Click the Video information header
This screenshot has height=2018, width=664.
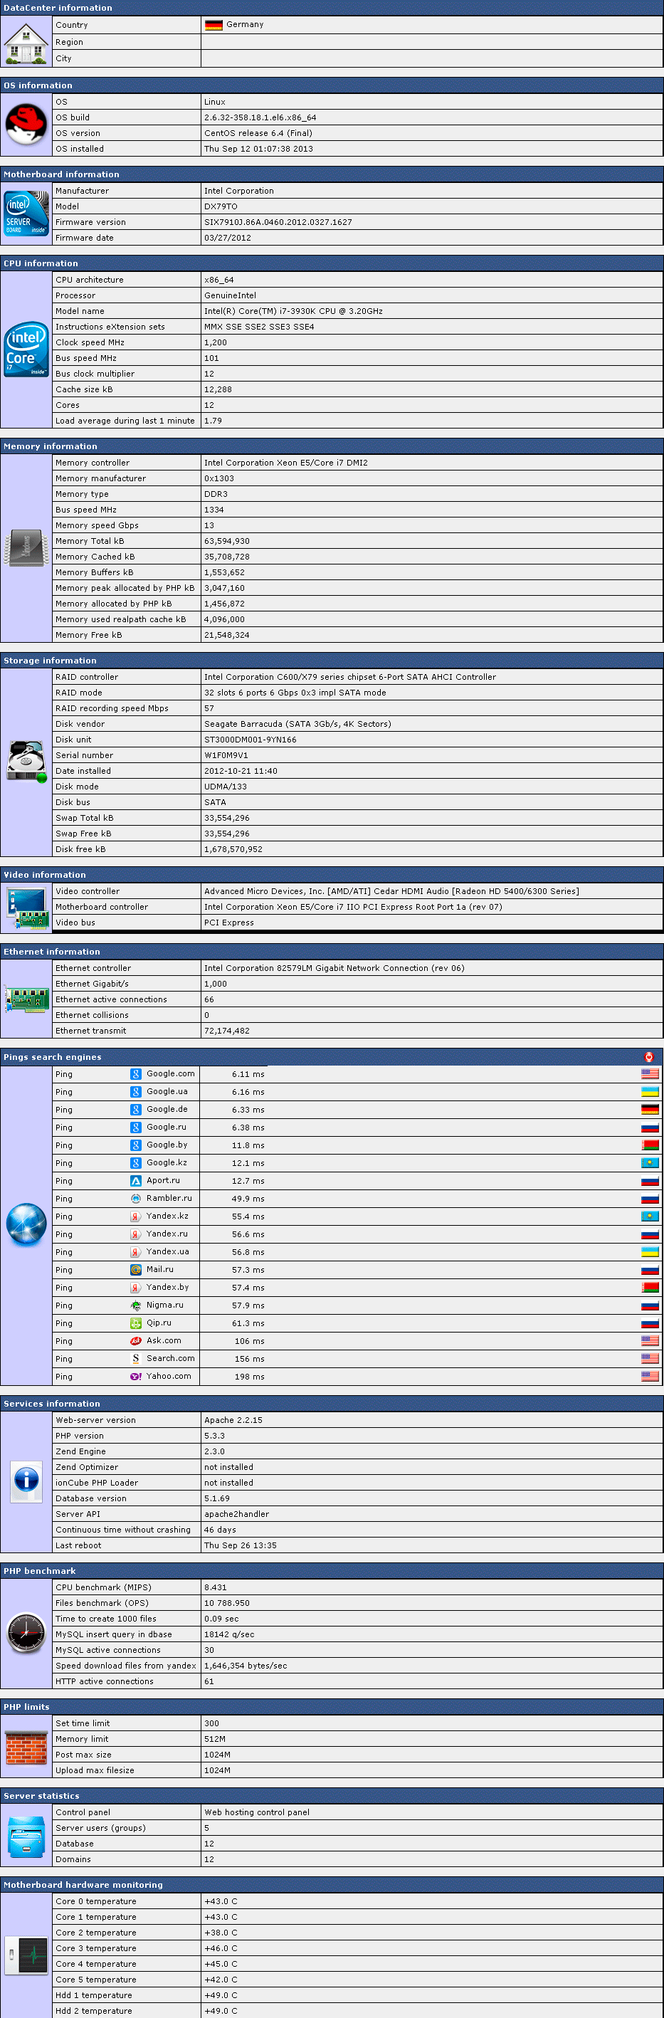pyautogui.click(x=332, y=875)
